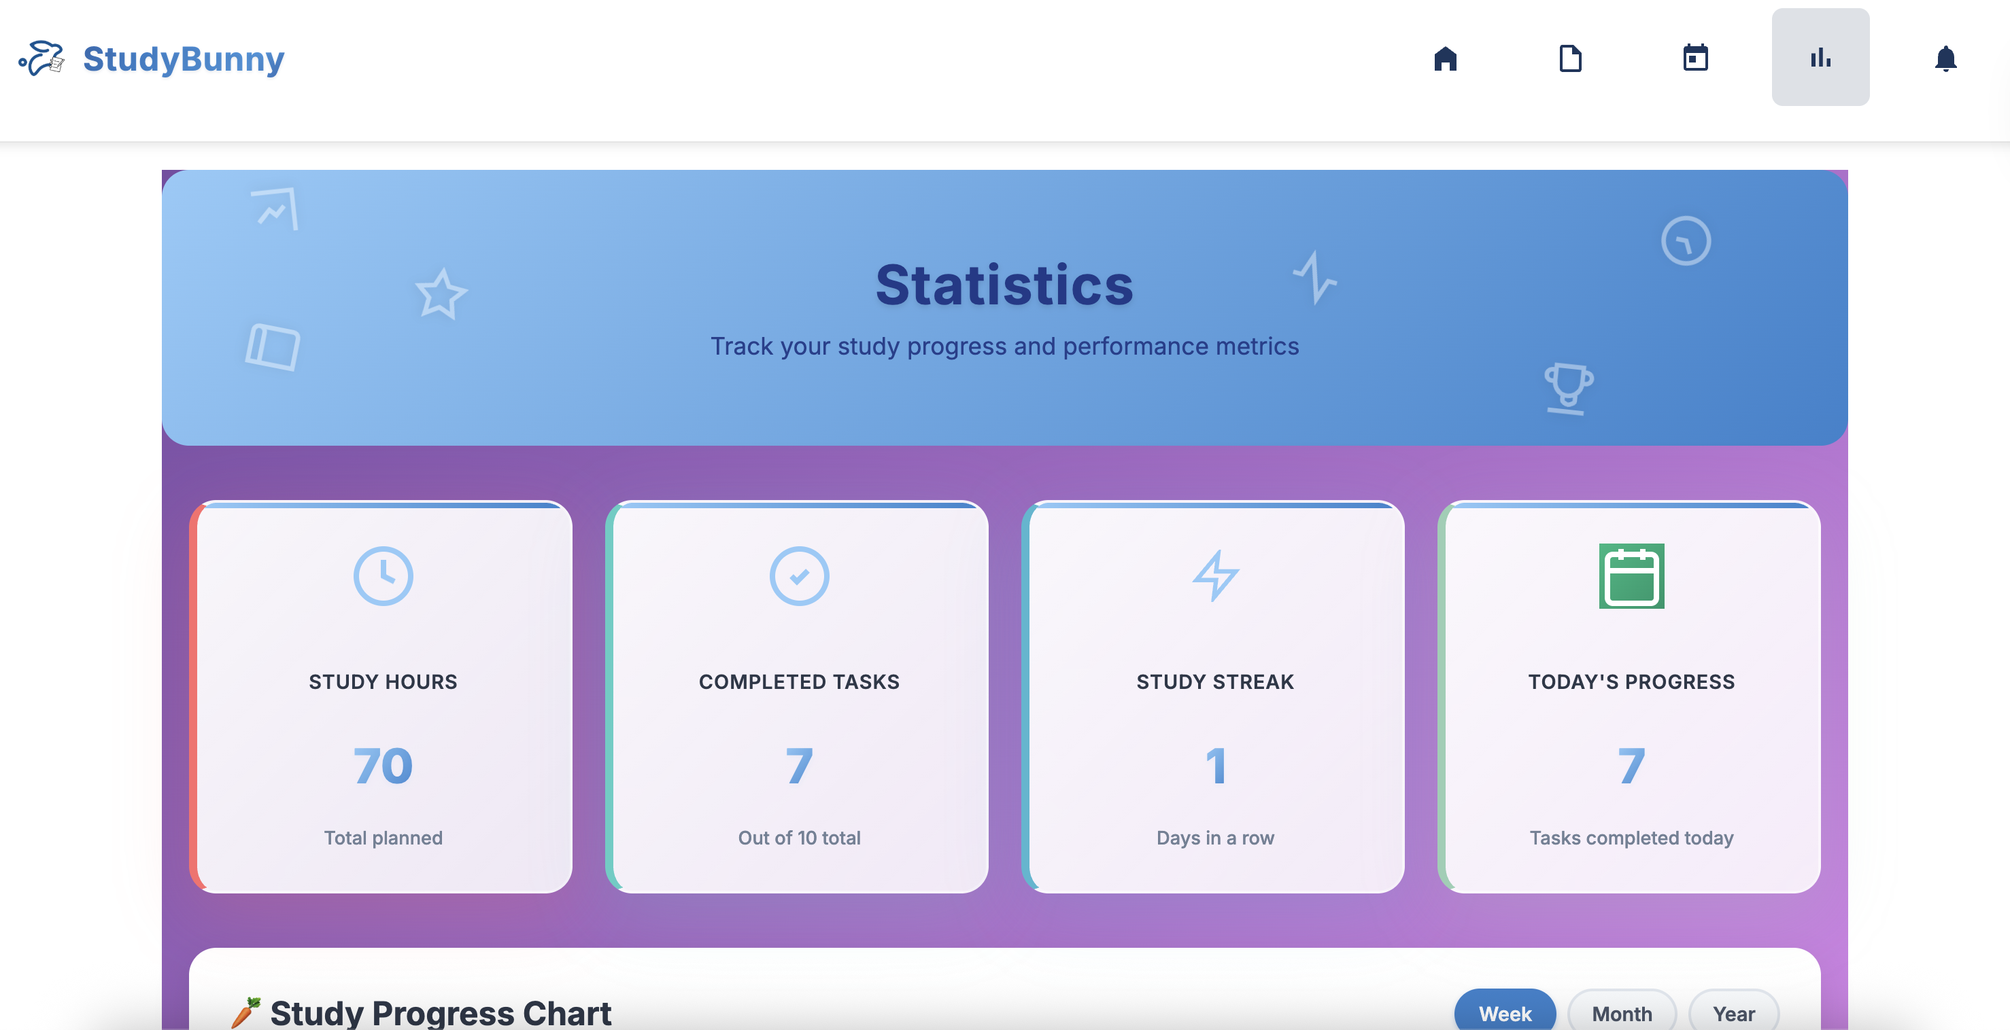The width and height of the screenshot is (2010, 1030).
Task: Switch chart range to Year
Action: coord(1733,1012)
